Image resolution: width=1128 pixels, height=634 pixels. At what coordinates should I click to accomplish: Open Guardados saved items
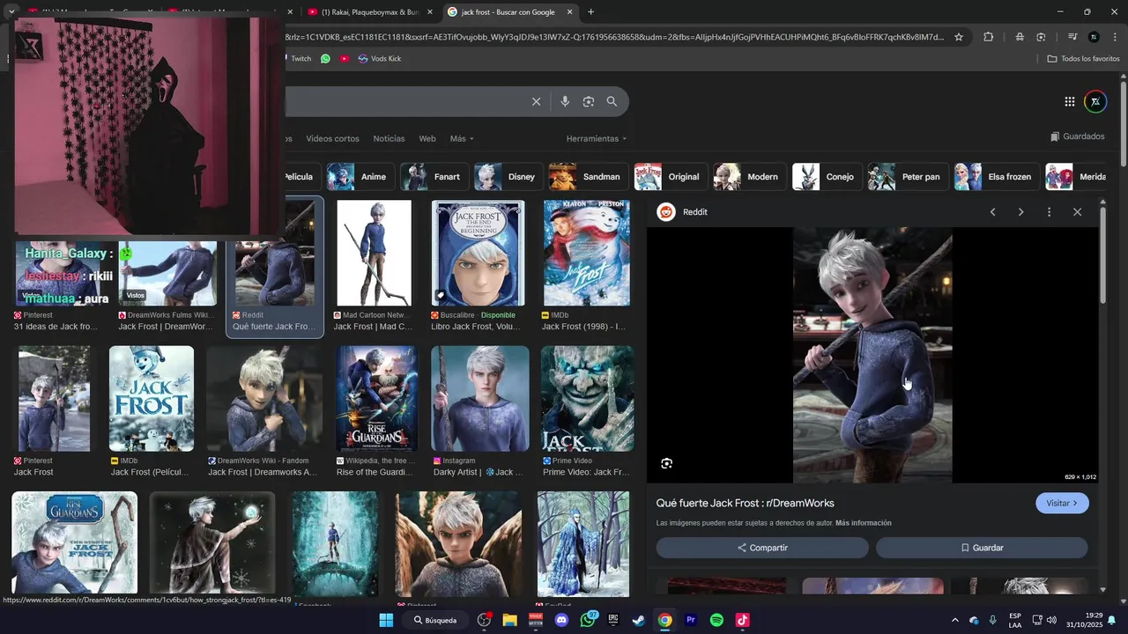tap(1078, 136)
